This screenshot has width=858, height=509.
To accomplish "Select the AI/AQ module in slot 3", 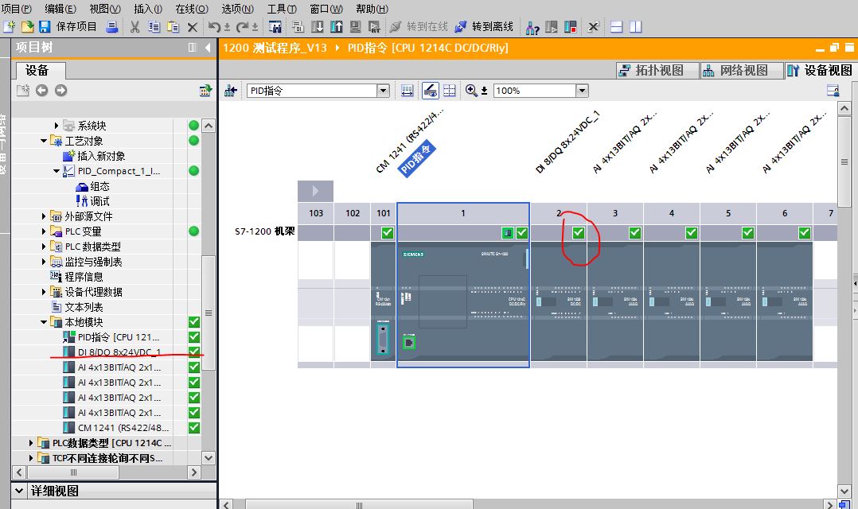I will (615, 301).
